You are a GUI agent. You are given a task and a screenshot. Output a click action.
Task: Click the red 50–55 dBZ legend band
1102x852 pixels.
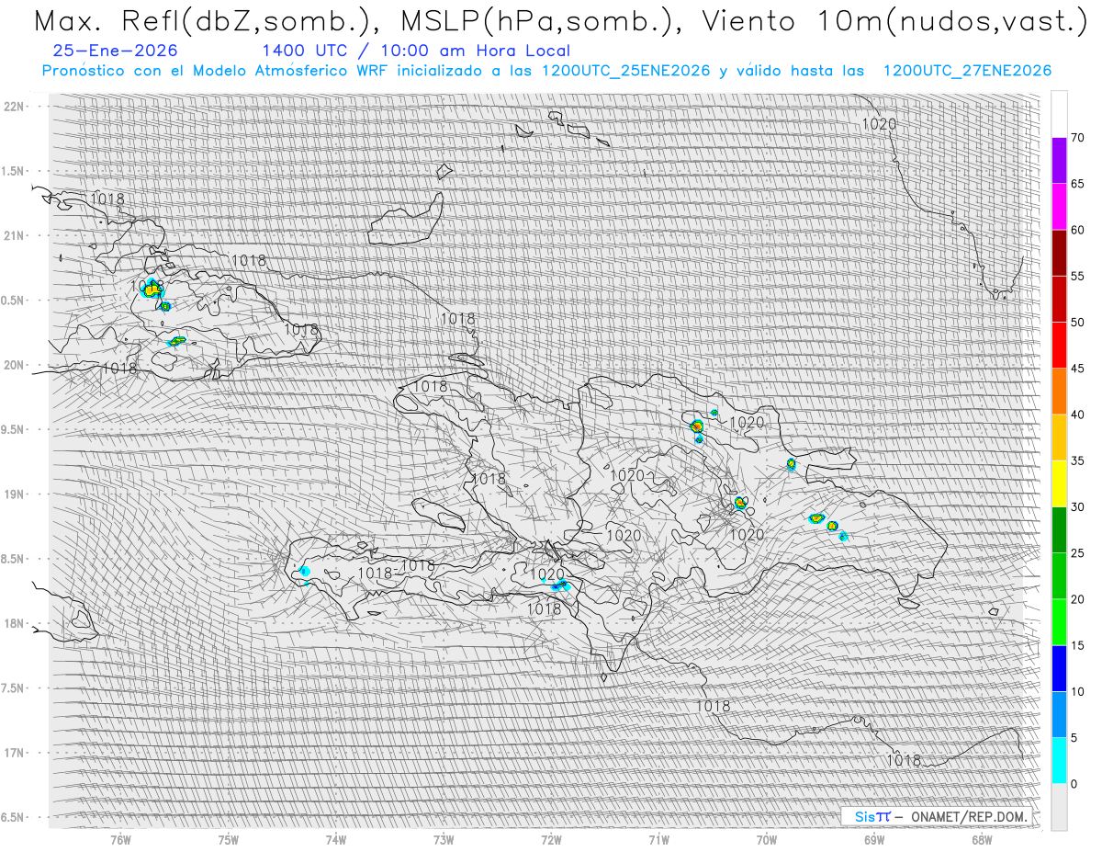pyautogui.click(x=1059, y=299)
